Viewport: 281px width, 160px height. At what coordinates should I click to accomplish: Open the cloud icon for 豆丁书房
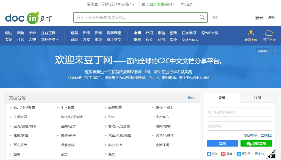[x=269, y=33]
